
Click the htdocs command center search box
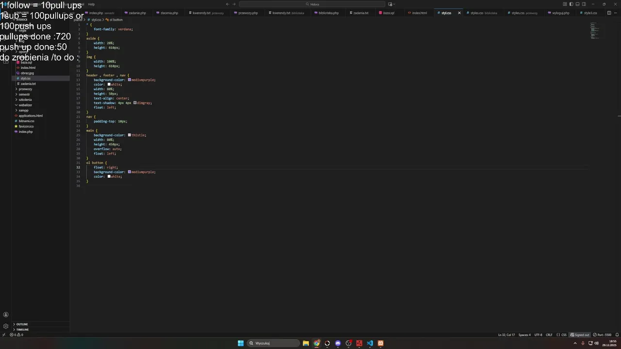point(312,4)
